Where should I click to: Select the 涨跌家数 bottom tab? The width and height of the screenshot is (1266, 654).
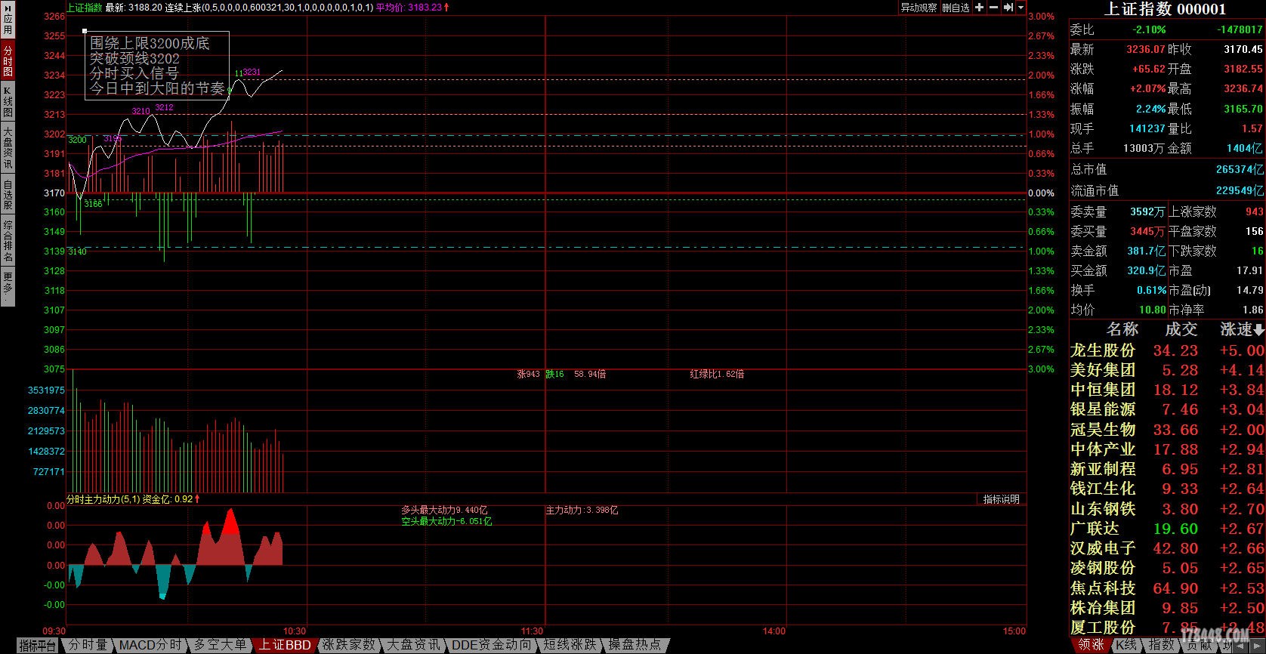tap(348, 645)
